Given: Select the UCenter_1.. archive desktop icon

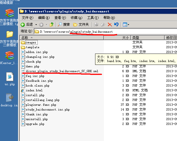Looking at the screenshot, I should click(10, 55).
